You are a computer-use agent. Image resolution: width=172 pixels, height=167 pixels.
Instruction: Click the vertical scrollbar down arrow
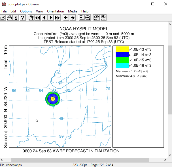point(170,155)
